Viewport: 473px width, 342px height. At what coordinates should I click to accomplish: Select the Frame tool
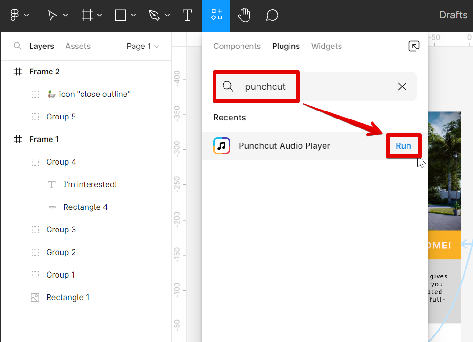coord(87,16)
